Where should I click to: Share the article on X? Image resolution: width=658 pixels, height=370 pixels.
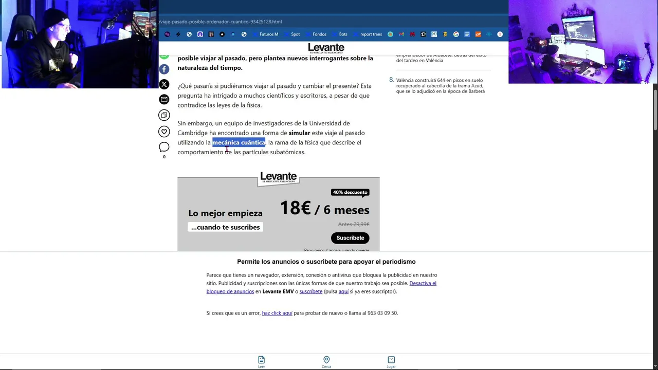tap(164, 84)
